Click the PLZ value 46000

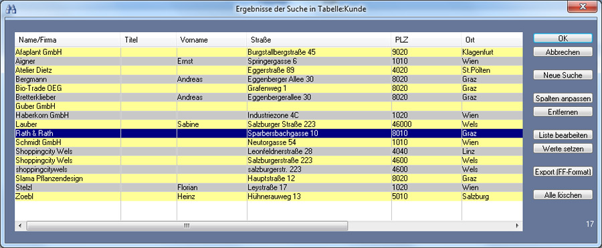coord(401,124)
